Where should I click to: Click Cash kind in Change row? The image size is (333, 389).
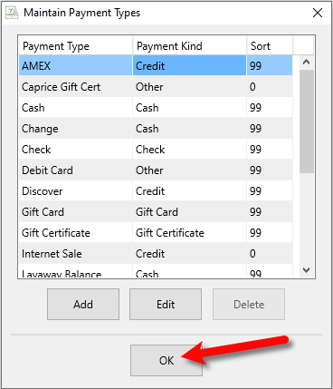(x=190, y=129)
